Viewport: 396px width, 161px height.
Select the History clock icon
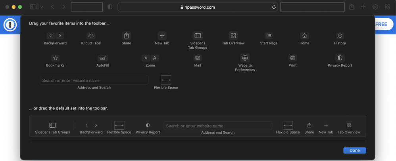340,36
